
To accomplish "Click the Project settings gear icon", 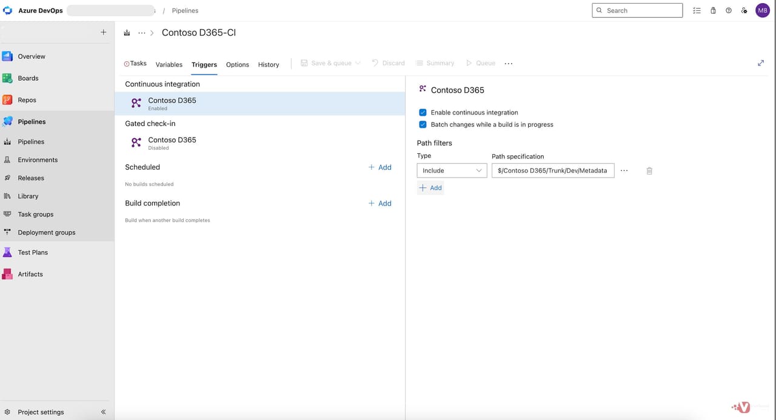I will point(7,412).
